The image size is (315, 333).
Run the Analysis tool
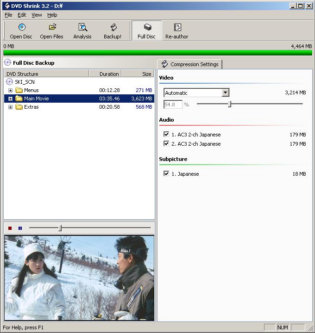(x=82, y=31)
